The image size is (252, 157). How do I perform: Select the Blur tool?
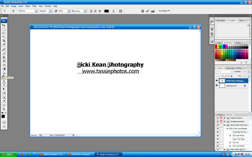[x=4, y=73]
